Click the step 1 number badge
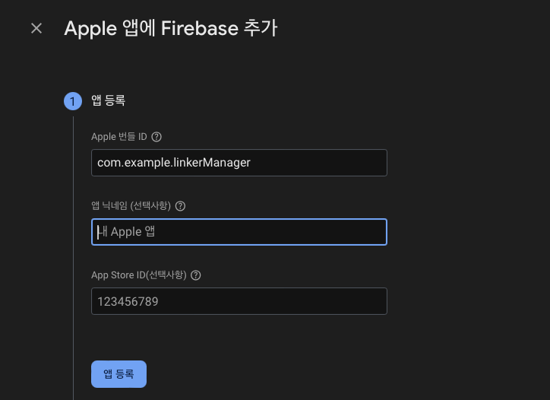The width and height of the screenshot is (550, 400). [73, 101]
